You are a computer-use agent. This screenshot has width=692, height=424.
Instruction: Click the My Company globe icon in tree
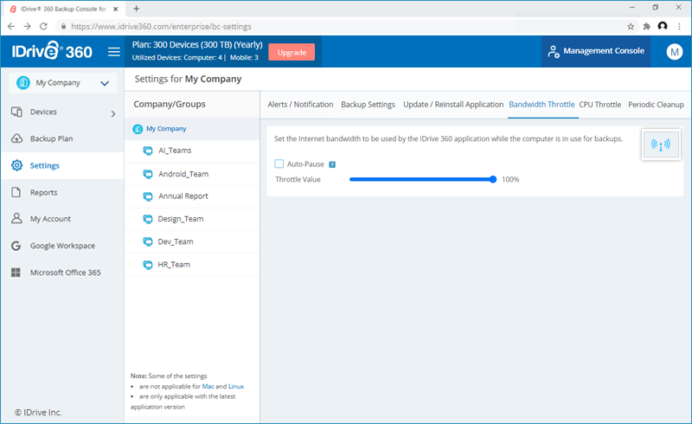138,129
